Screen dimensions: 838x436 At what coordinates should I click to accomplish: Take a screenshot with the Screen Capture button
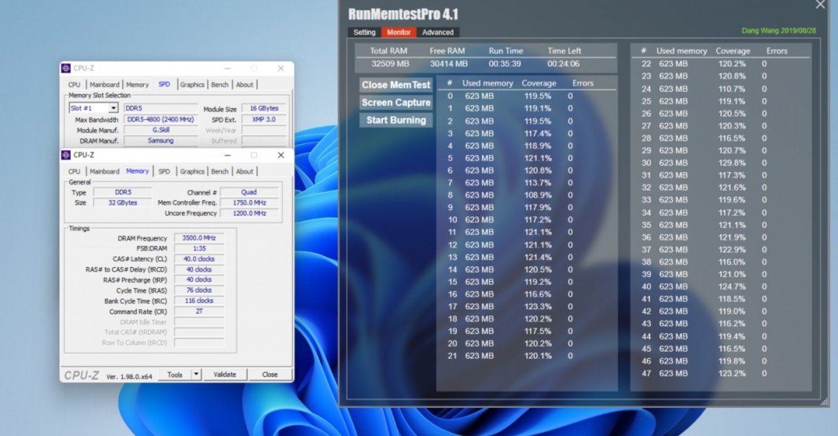click(x=396, y=103)
